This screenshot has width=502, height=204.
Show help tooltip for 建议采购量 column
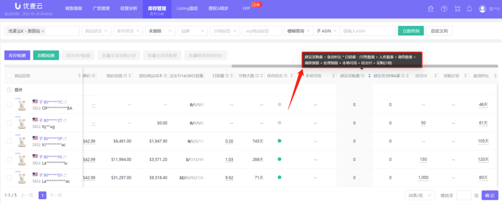point(362,76)
